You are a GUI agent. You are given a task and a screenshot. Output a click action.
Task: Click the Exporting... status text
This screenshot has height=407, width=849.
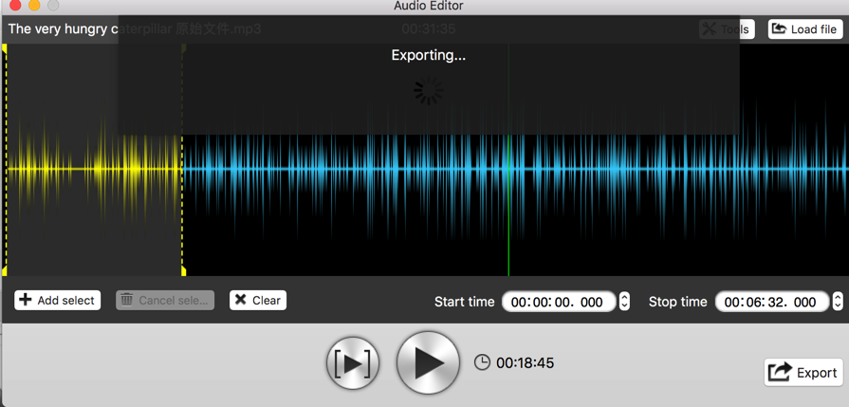coord(428,55)
